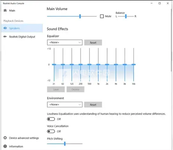Image resolution: width=173 pixels, height=150 pixels.
Task: Check the Mute checkbox
Action: coord(102,16)
